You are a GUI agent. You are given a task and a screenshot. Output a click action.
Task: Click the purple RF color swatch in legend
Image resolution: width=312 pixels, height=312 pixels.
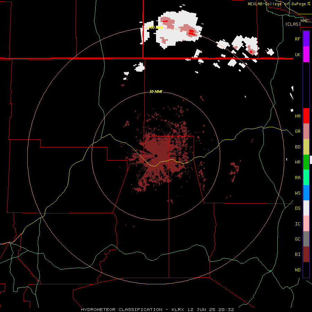pos(306,39)
